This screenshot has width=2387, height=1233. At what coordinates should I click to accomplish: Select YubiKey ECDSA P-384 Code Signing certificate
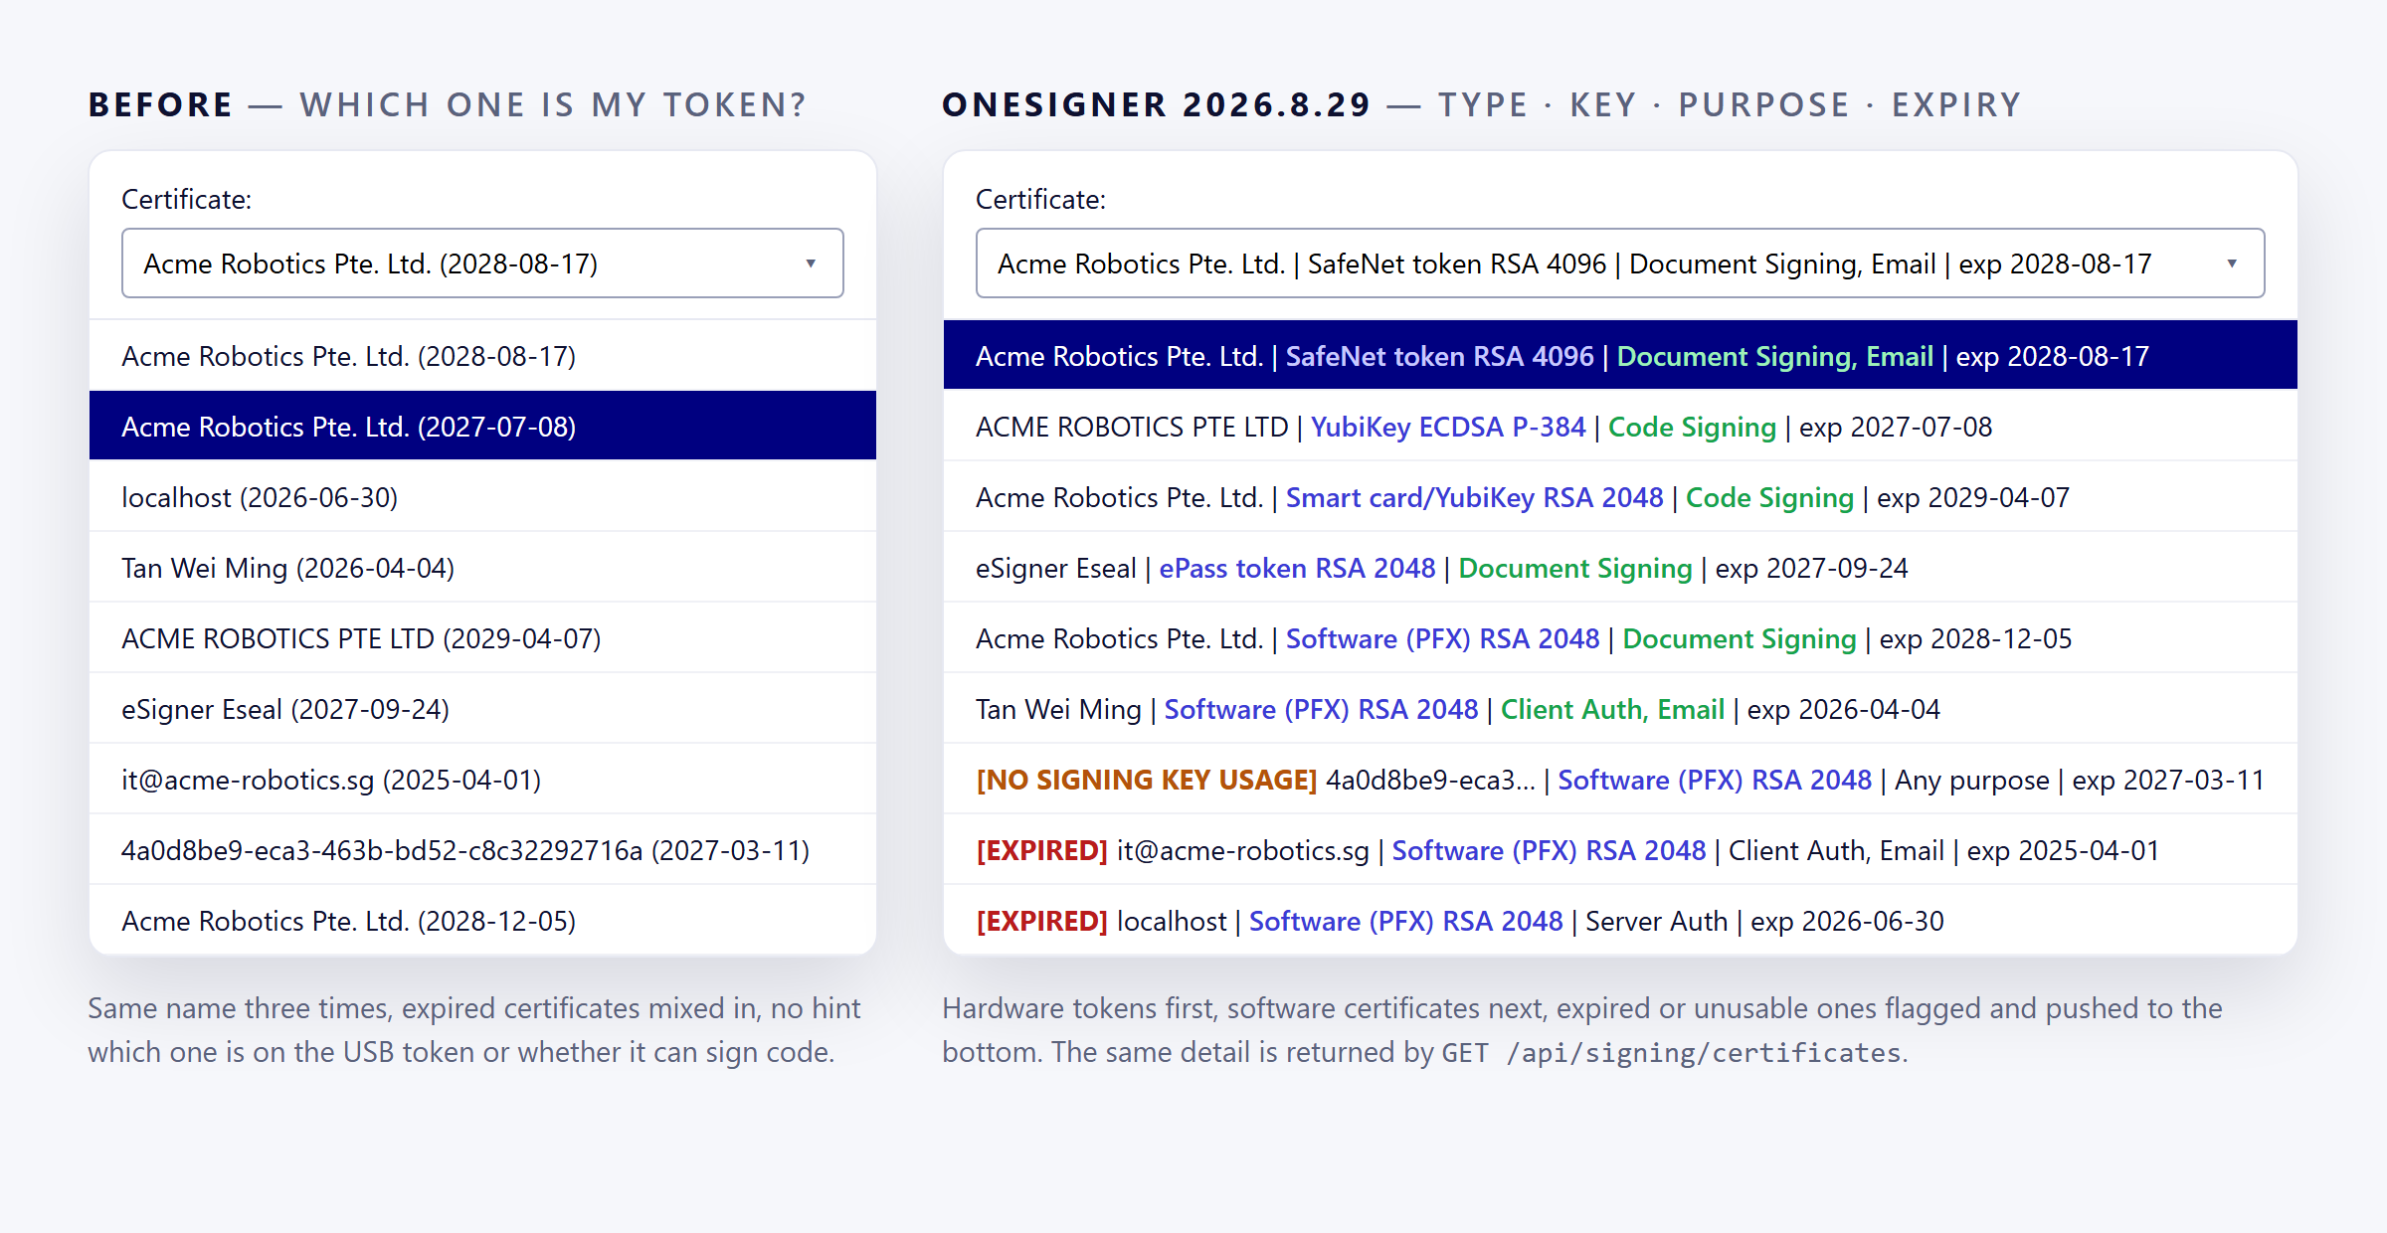[x=1620, y=426]
